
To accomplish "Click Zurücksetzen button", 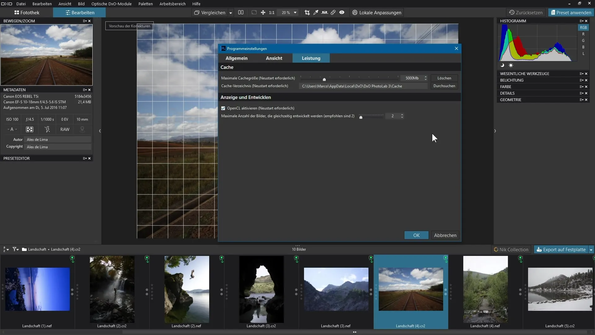I will pyautogui.click(x=526, y=13).
